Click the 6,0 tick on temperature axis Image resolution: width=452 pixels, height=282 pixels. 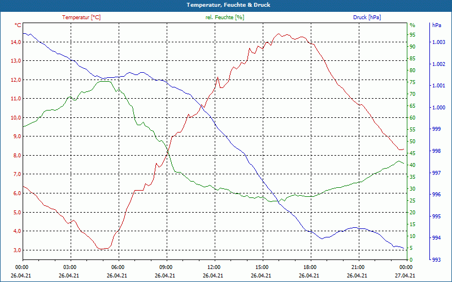(18, 193)
